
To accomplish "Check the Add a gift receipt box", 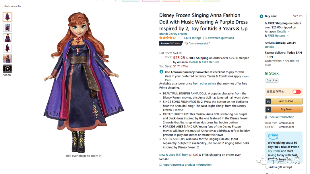I will pyautogui.click(x=267, y=167).
